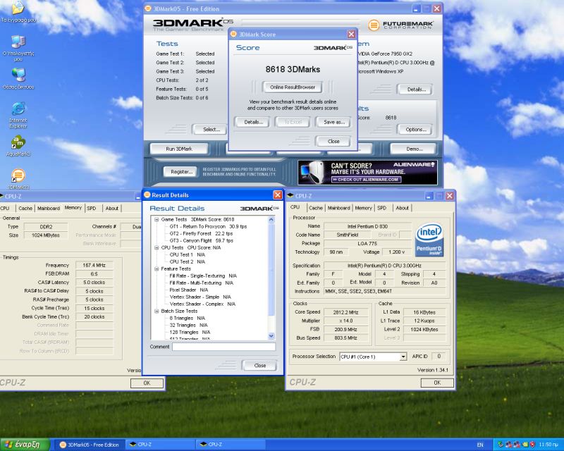
Task: Open Cache tab in memory timings CPU-Z window
Action: click(x=25, y=209)
